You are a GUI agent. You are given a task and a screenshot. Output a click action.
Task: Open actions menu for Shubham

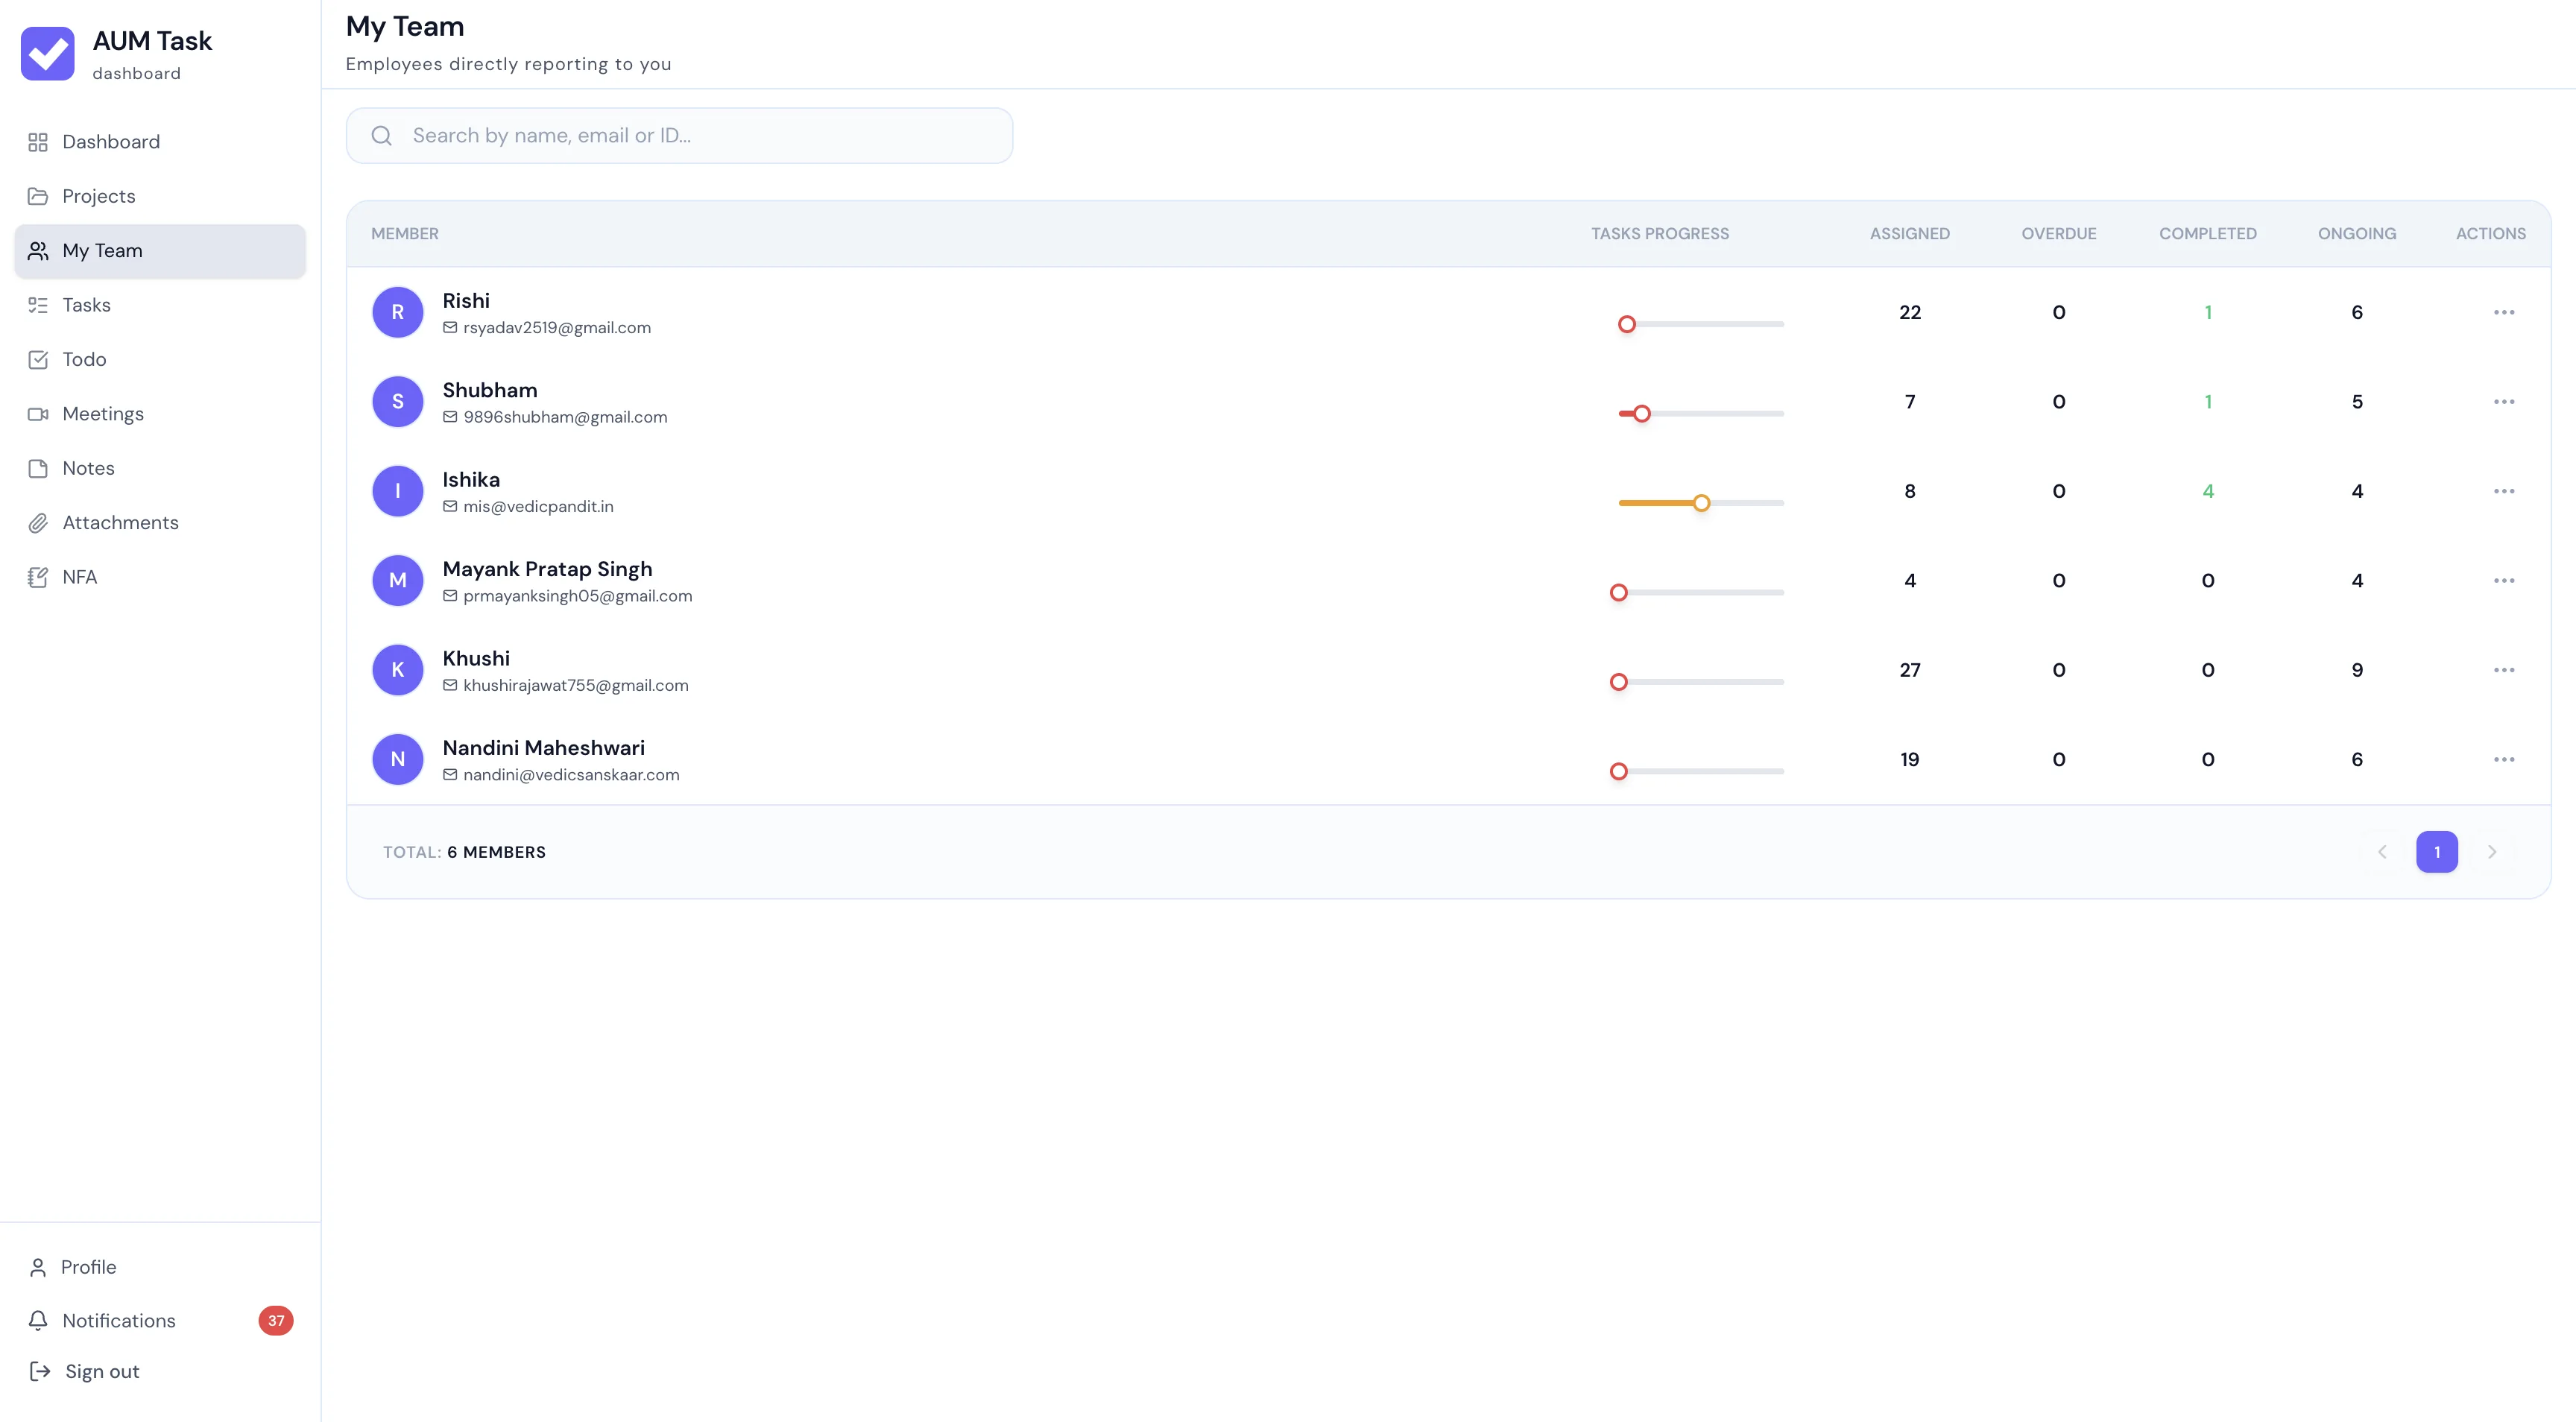2503,402
